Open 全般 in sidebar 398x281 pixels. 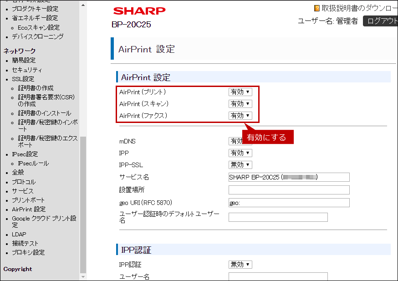[x=18, y=172]
